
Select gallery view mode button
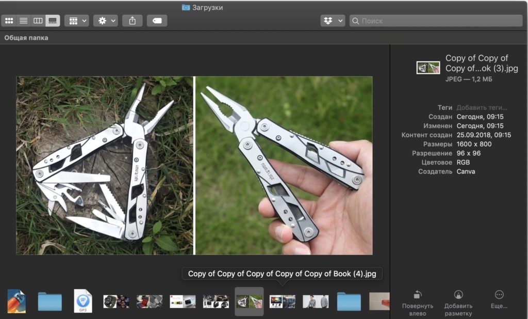click(53, 21)
